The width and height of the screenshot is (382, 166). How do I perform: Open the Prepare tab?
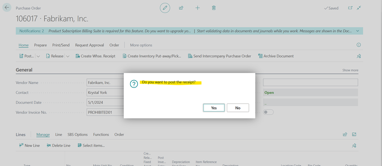pyautogui.click(x=40, y=45)
